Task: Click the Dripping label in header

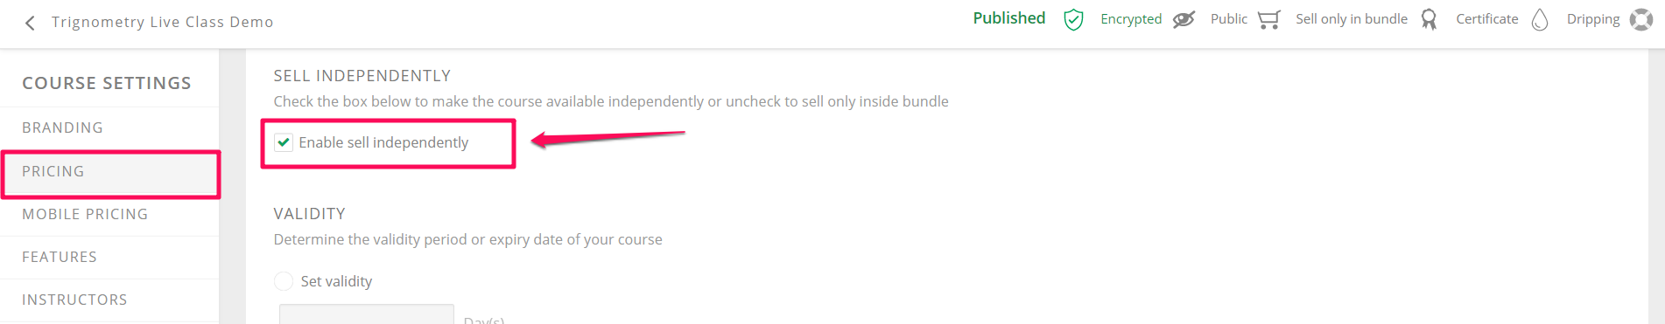Action: pos(1593,19)
